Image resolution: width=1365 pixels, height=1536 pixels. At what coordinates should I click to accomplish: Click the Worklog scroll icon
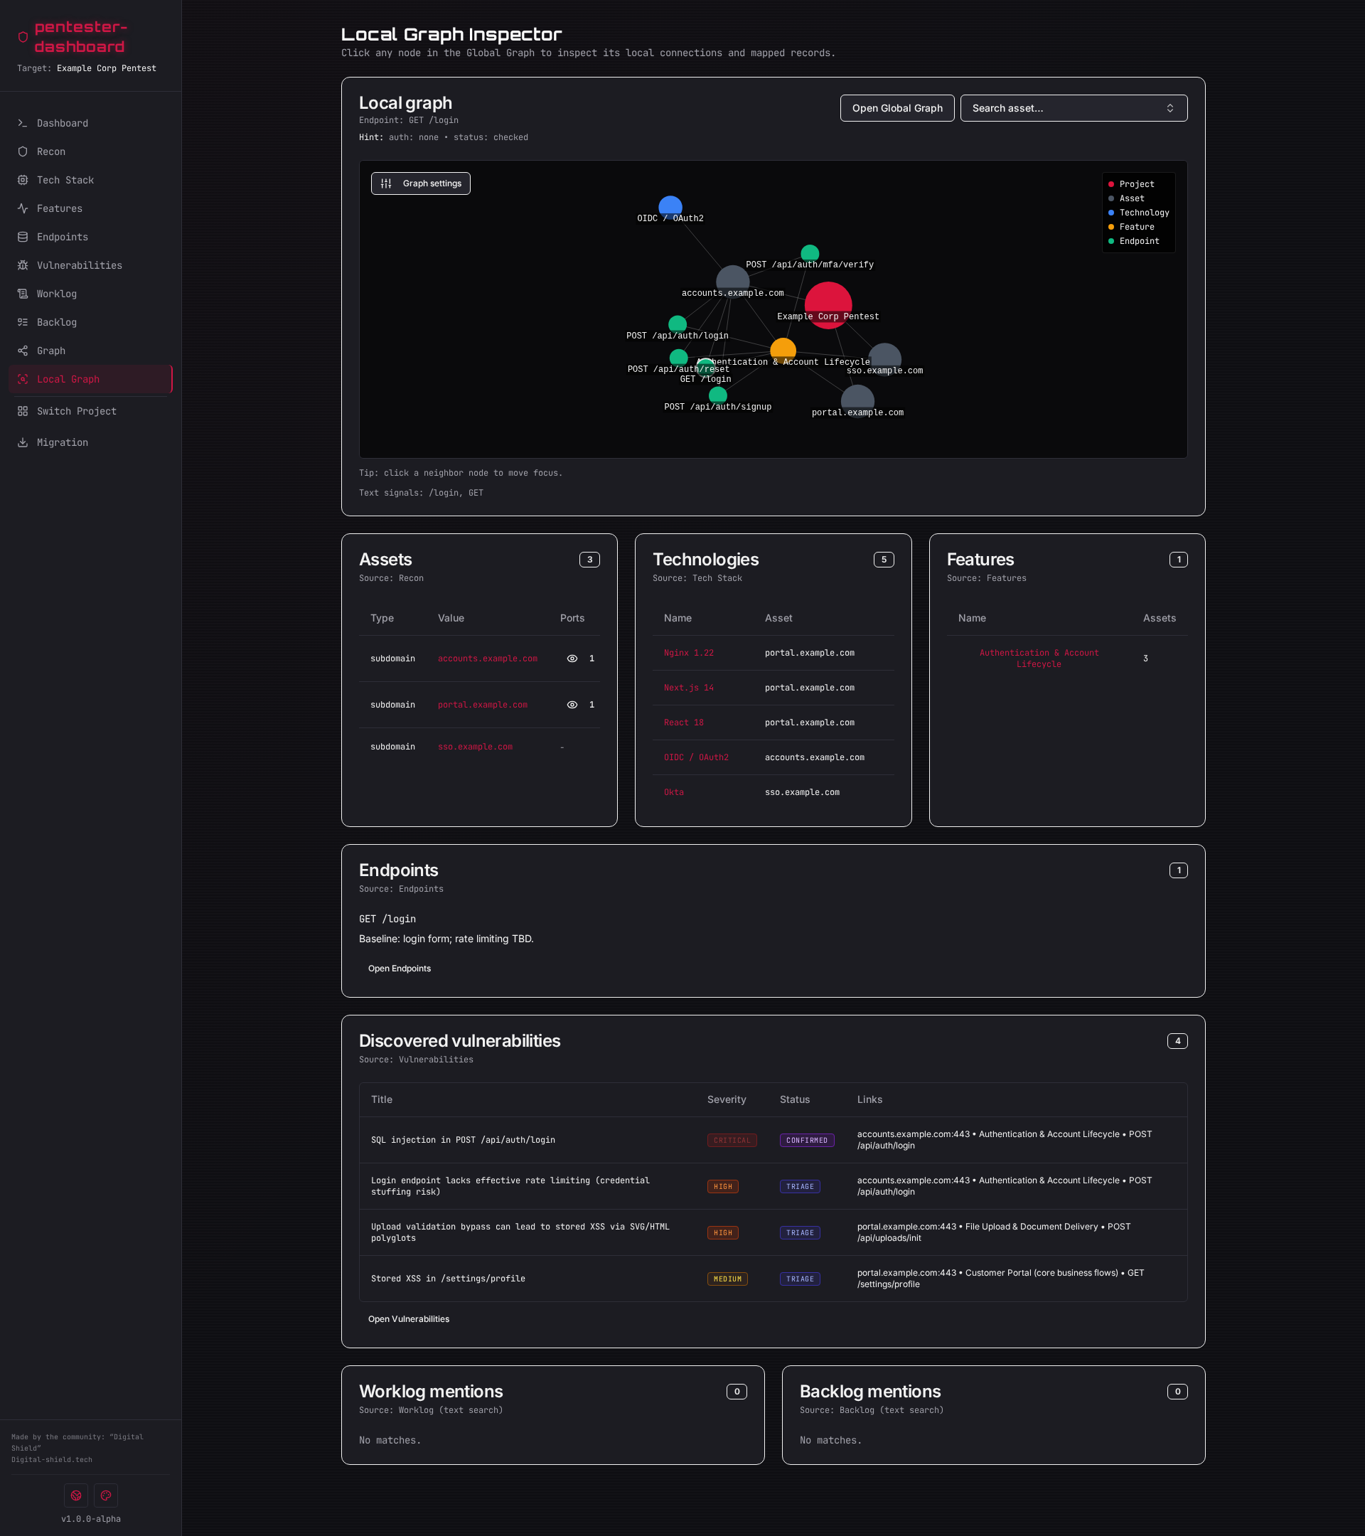23,293
